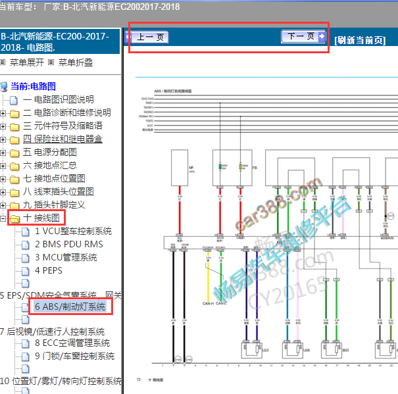
Task: Select 6 ABS/制动灯系统 entry
Action: pos(70,307)
